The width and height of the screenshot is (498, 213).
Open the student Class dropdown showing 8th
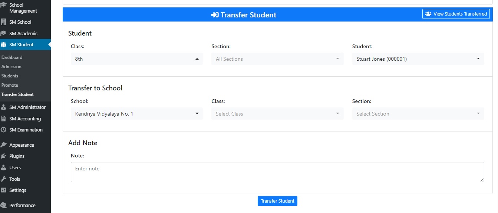point(136,59)
